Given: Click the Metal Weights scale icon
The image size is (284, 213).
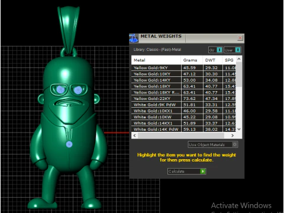Looking at the screenshot, I should [x=134, y=38].
